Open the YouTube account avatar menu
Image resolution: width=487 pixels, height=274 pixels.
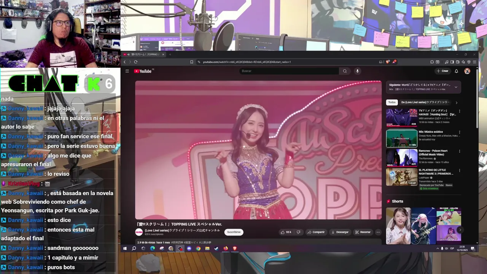click(467, 71)
